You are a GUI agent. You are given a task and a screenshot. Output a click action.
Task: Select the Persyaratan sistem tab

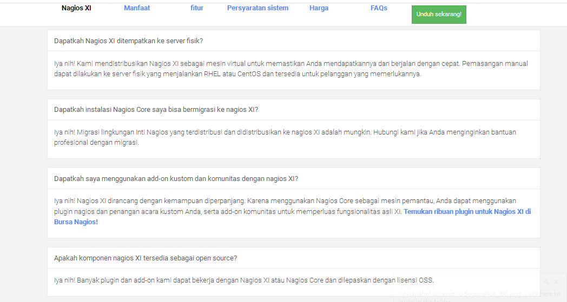point(258,8)
